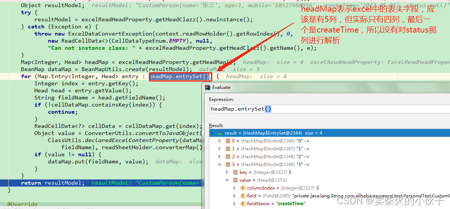Click the list icon of node 3

click(228, 165)
